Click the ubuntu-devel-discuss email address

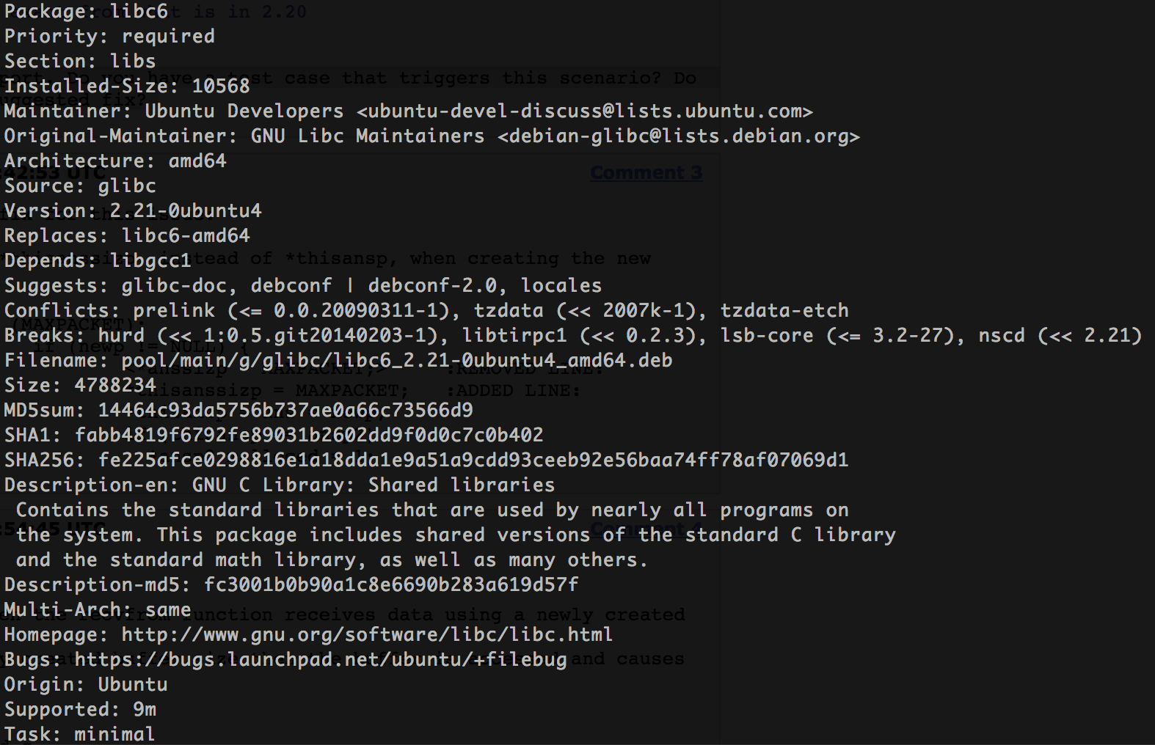pos(585,111)
